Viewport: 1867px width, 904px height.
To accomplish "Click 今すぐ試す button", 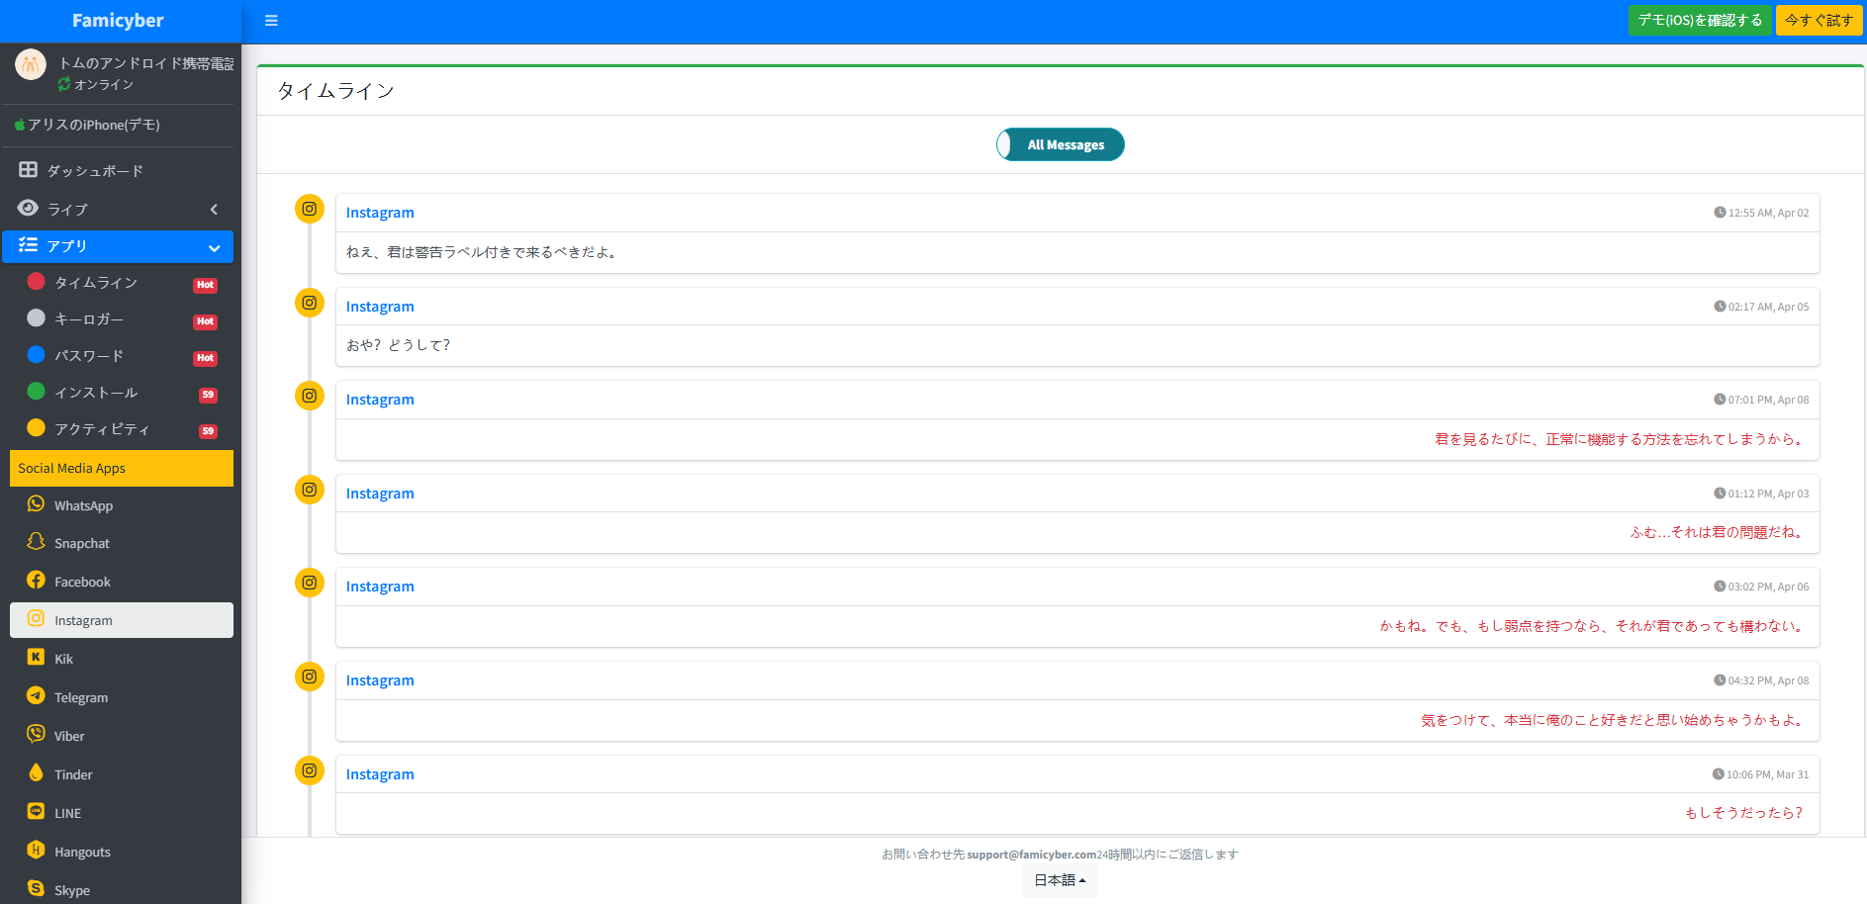I will [x=1819, y=21].
